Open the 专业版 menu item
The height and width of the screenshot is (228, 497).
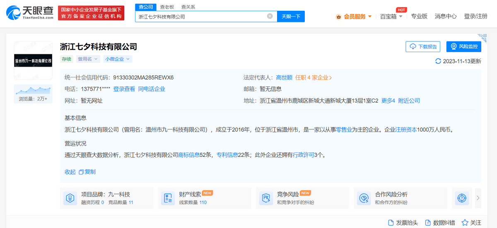419,16
